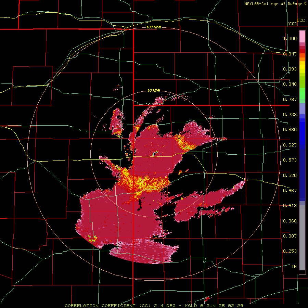Select the 0.893 scale value
The image size is (308, 308).
[x=290, y=69]
